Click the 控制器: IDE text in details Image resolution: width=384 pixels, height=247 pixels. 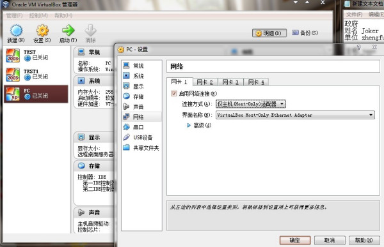point(92,177)
